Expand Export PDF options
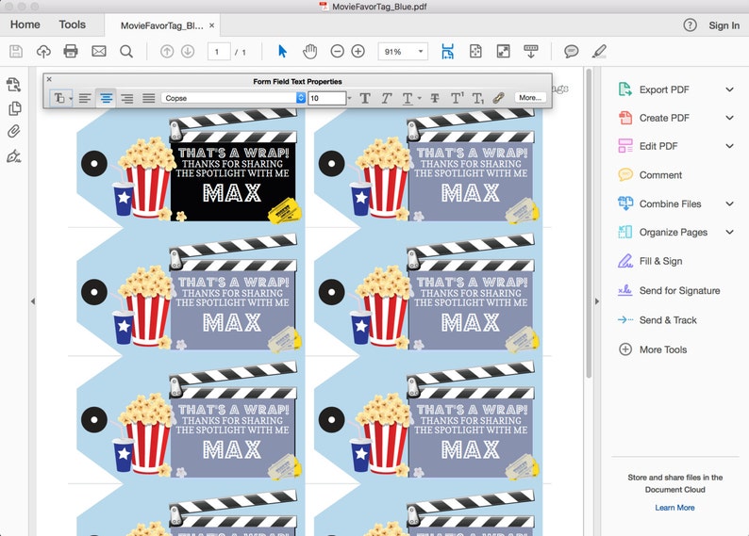The image size is (749, 536). (729, 89)
